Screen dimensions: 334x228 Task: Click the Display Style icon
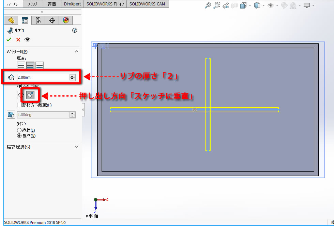click(257, 5)
